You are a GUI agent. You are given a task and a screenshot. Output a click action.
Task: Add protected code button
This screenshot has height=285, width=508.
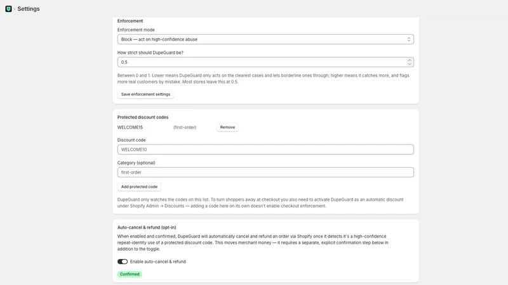coord(139,187)
